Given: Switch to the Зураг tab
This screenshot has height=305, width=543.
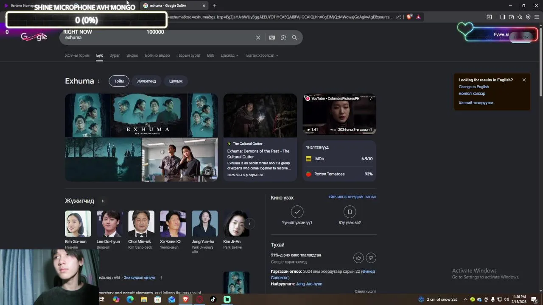Looking at the screenshot, I should [x=115, y=55].
